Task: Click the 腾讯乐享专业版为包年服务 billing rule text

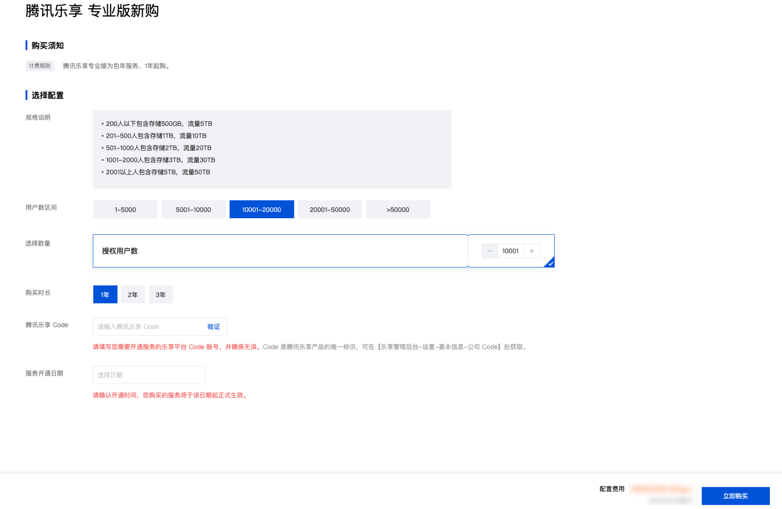Action: [x=117, y=66]
